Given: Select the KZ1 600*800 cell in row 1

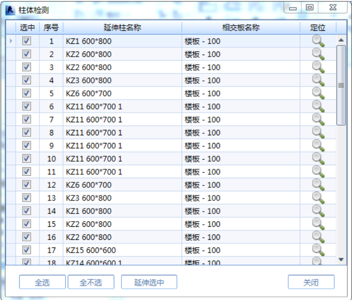Looking at the screenshot, I should click(x=122, y=41).
